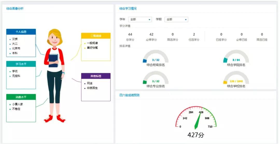Open the 学年 dropdown

(x=140, y=19)
